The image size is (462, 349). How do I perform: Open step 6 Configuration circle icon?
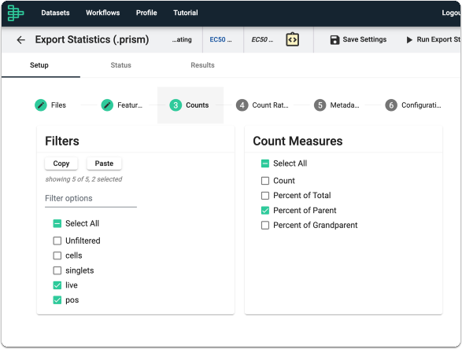(391, 105)
